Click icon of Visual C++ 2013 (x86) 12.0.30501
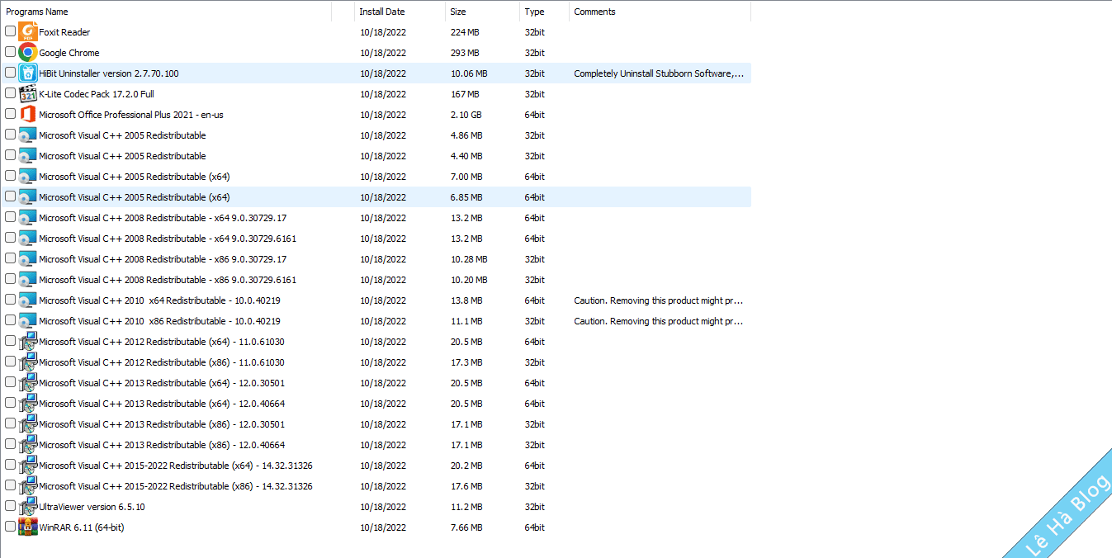1112x558 pixels. tap(27, 424)
